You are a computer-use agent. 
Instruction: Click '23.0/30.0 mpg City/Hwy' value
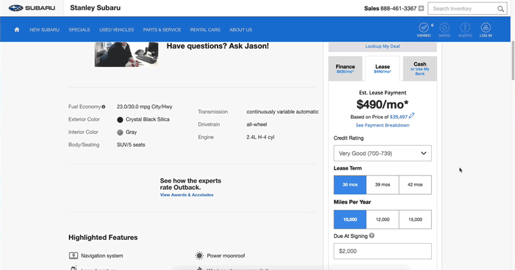tap(144, 107)
